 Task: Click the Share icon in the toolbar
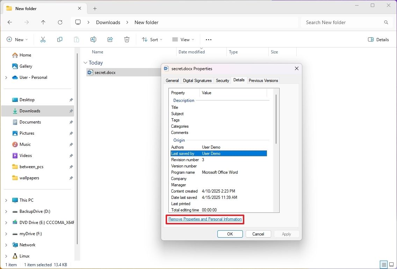[110, 39]
